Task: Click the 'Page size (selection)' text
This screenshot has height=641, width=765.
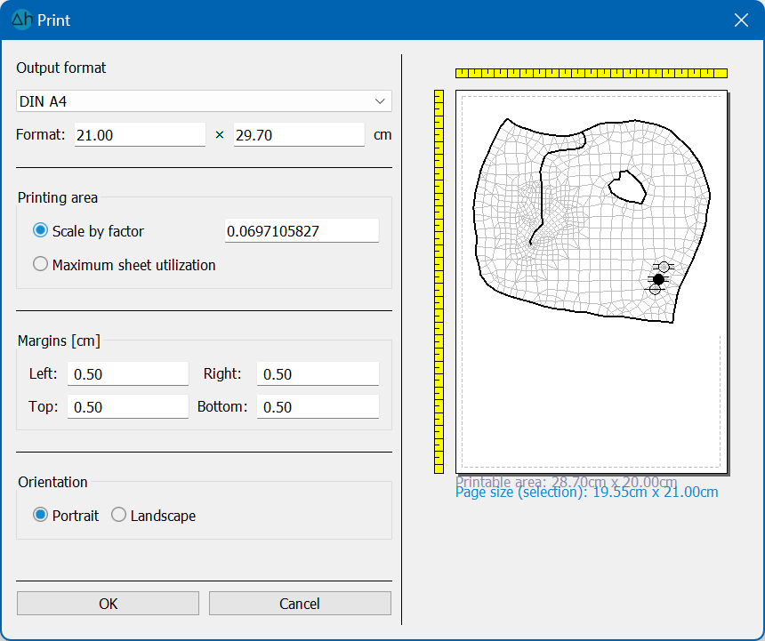Action: point(586,493)
